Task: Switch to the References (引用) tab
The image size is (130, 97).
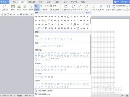Action: pyautogui.click(x=40, y=2)
